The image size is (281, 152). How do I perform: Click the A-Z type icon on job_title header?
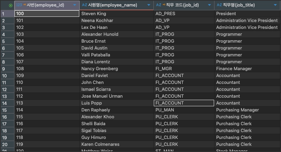pyautogui.click(x=219, y=5)
